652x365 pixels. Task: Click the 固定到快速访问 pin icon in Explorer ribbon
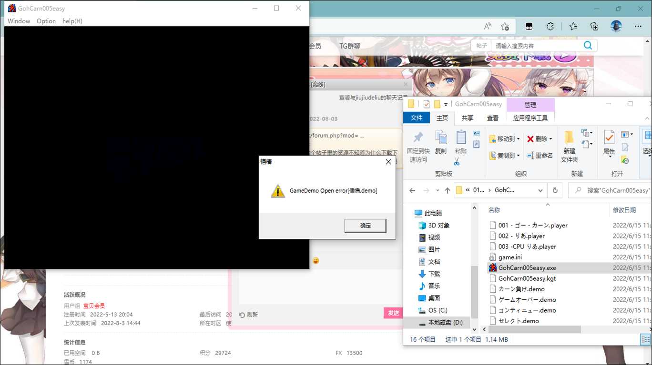[418, 138]
